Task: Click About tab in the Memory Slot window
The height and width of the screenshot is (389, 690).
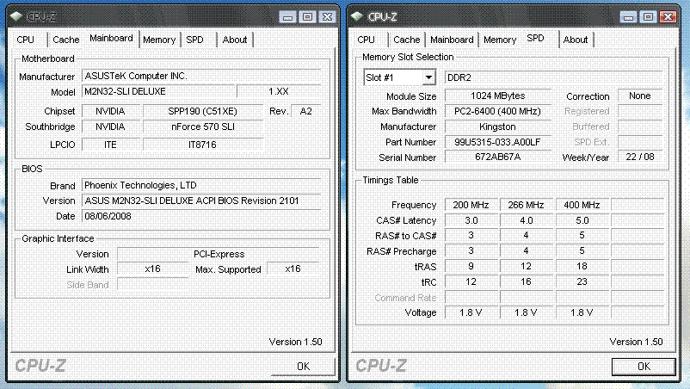Action: click(576, 40)
